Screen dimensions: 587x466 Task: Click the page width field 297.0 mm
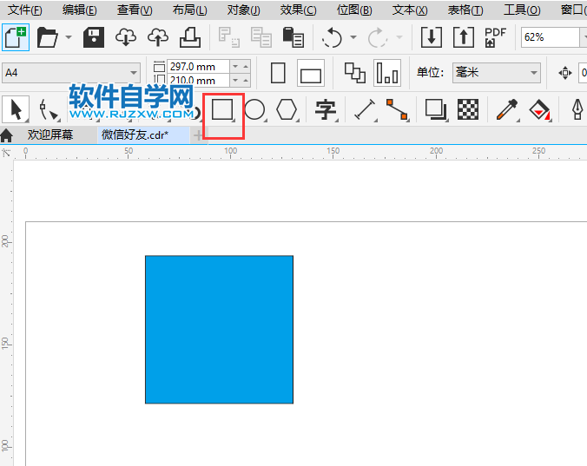(198, 67)
